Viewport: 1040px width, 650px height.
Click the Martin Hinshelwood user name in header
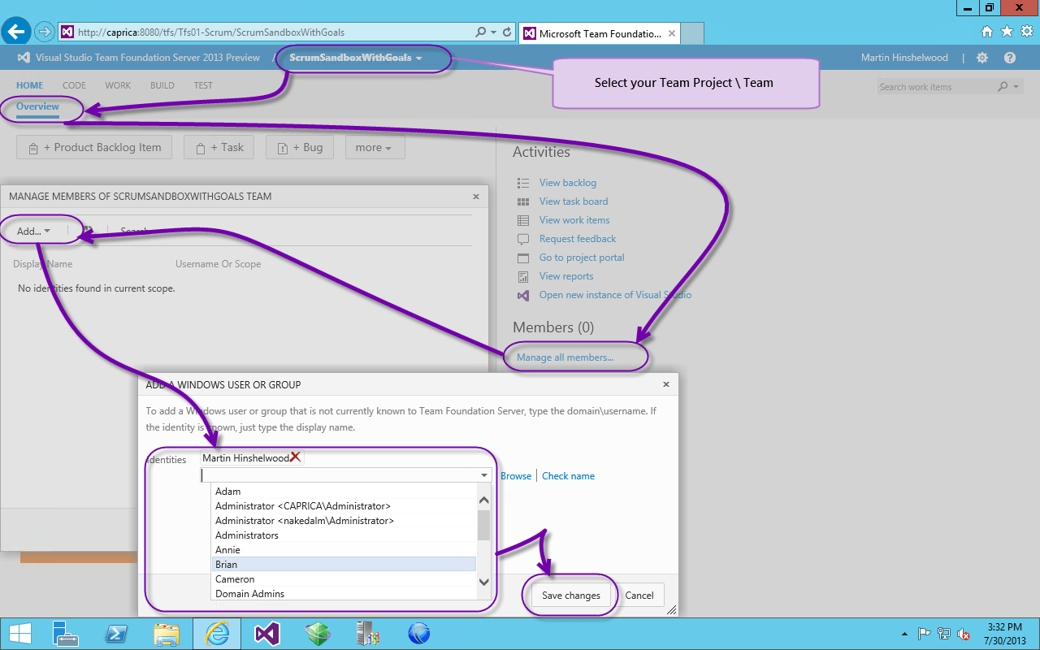(x=906, y=58)
